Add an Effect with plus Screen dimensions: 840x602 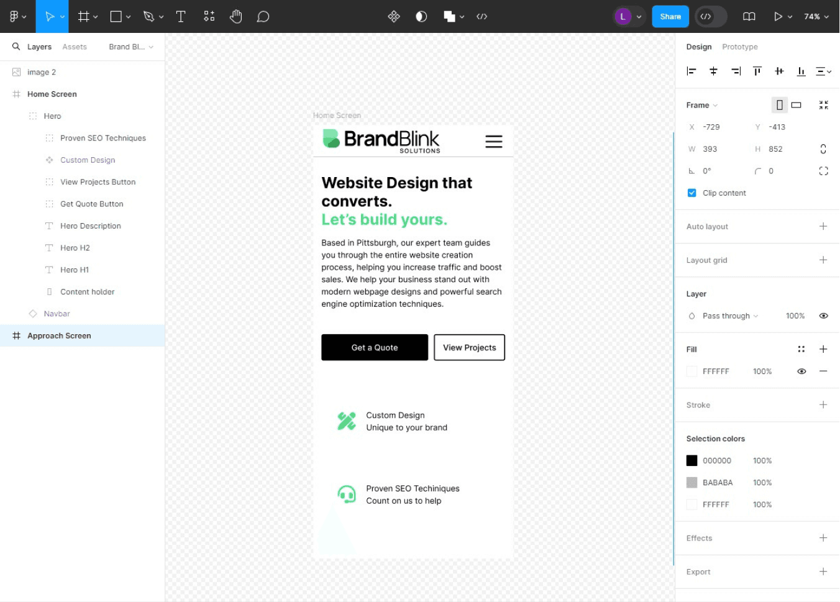point(823,537)
